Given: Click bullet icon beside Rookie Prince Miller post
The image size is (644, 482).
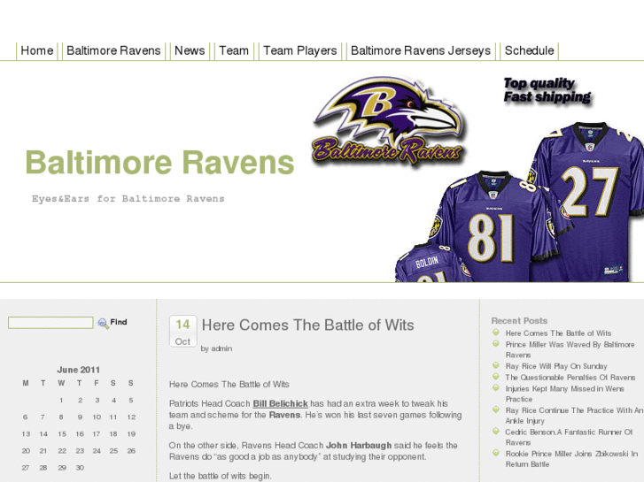Looking at the screenshot, I should point(496,454).
